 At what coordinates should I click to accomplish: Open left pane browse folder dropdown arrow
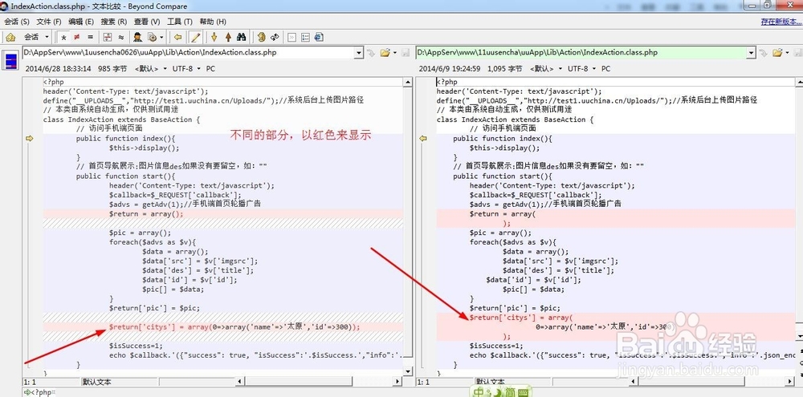coord(393,53)
